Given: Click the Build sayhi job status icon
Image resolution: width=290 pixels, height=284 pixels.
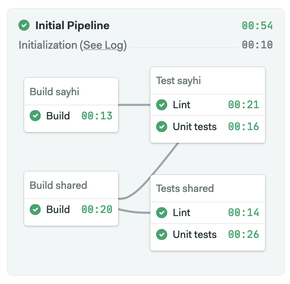Looking at the screenshot, I should (36, 116).
